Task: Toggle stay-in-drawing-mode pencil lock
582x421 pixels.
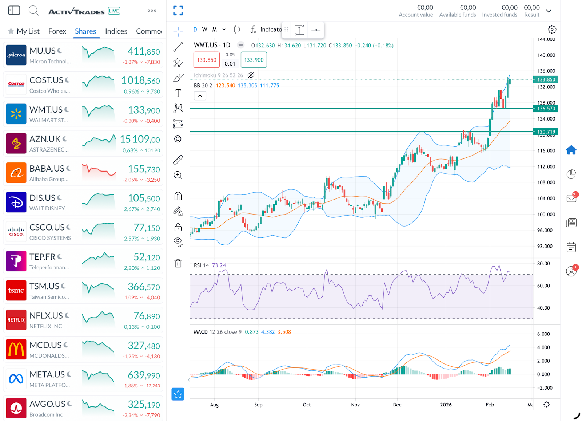Action: tap(178, 211)
